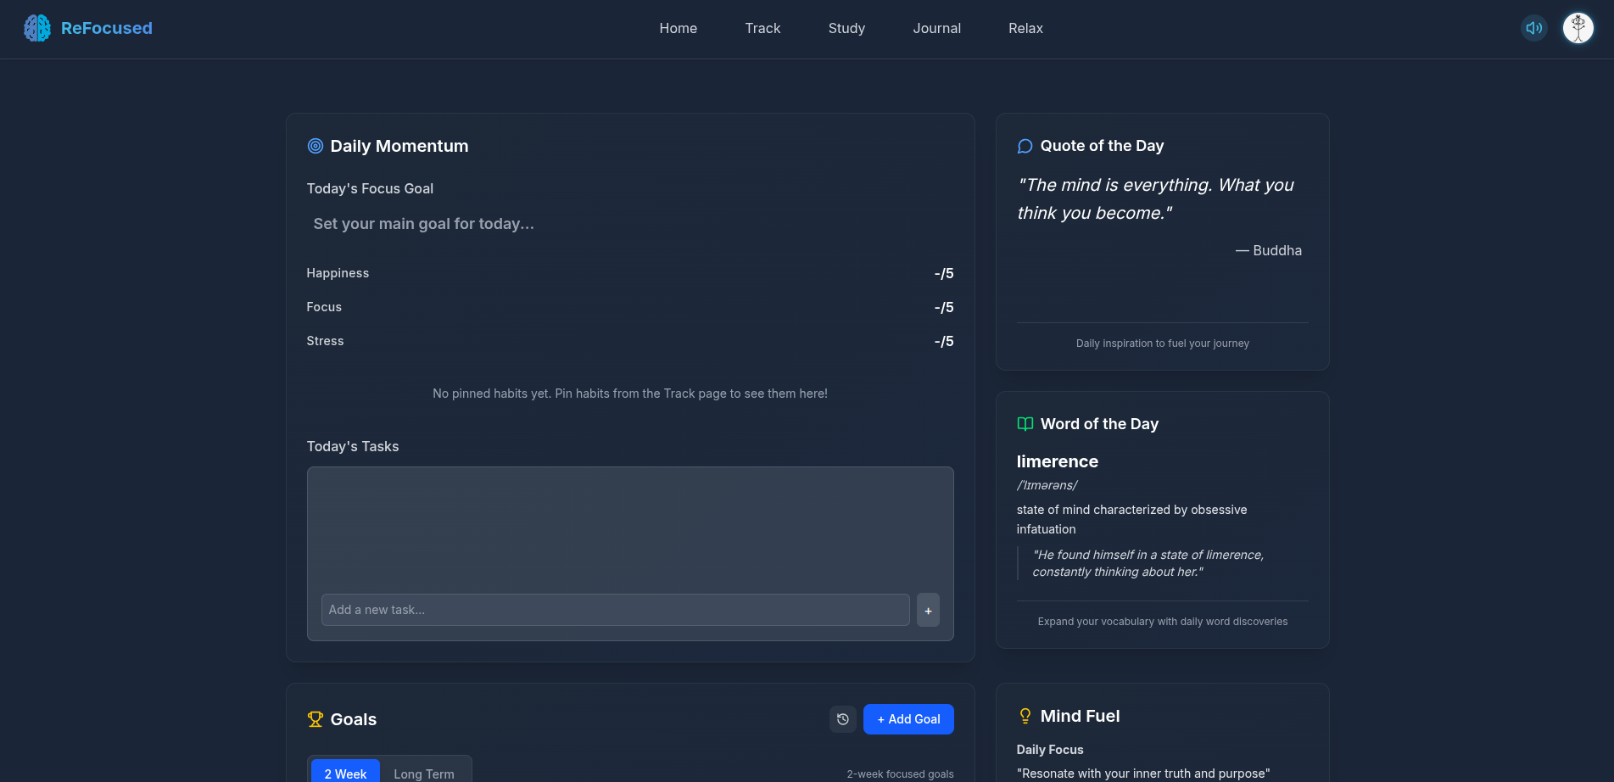Click the Add a new task field
Screen dimensions: 1614x782
(615, 610)
